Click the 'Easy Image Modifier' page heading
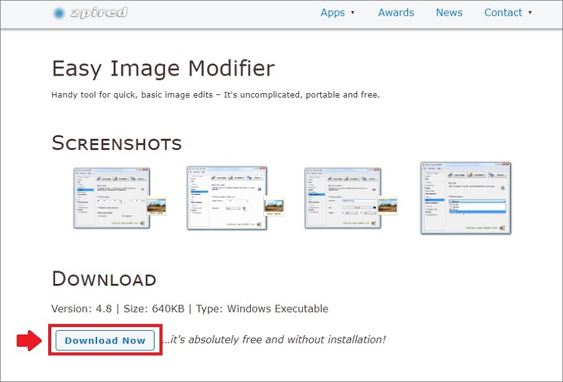Screen dimensions: 563x382 pos(163,68)
